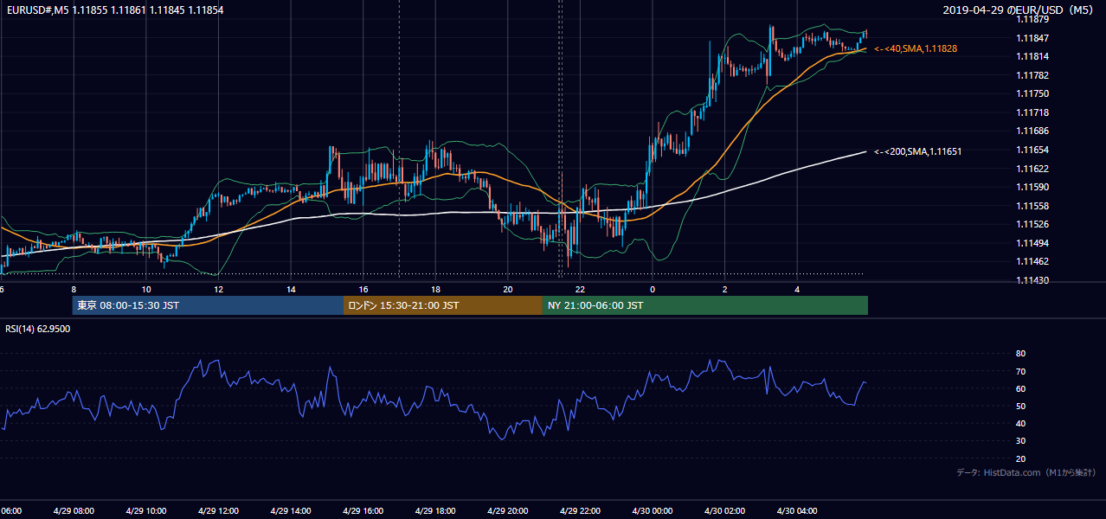Click the 4/29 08:00 date label

click(73, 510)
